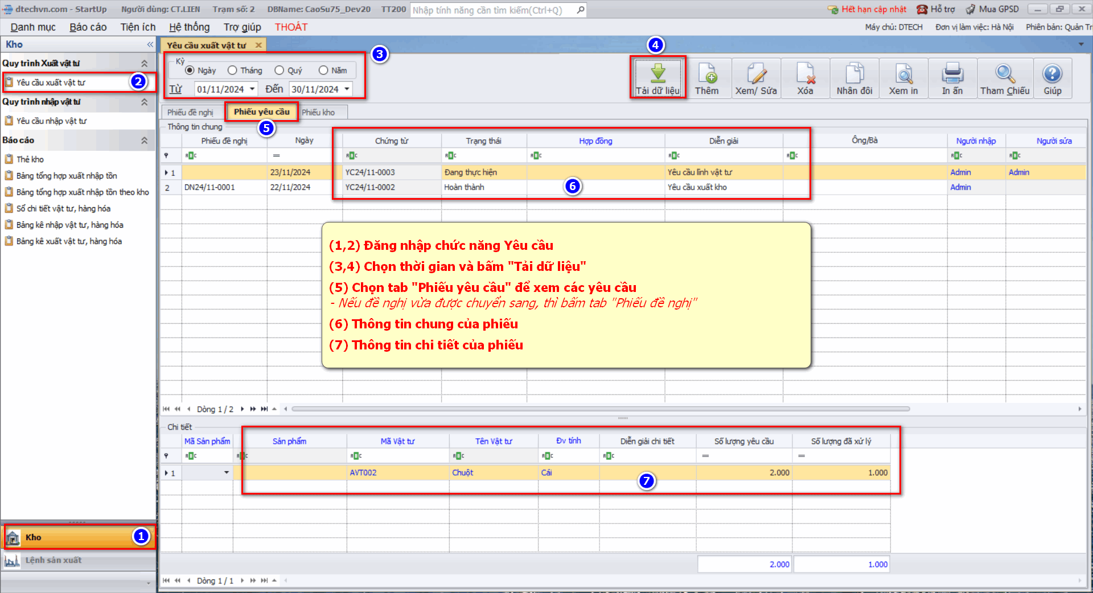The width and height of the screenshot is (1093, 593).
Task: Open the Hệ thống menu
Action: coord(189,27)
